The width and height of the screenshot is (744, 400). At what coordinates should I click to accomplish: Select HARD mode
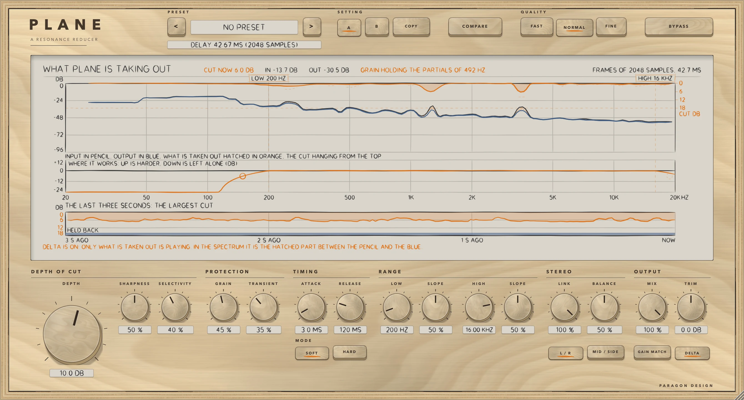350,352
